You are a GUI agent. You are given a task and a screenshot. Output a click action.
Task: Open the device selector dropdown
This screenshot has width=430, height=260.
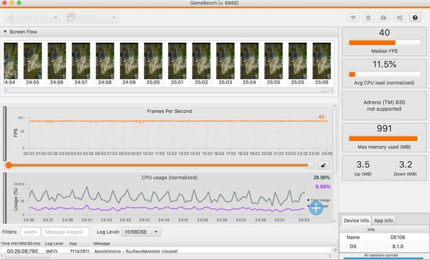pos(31,18)
